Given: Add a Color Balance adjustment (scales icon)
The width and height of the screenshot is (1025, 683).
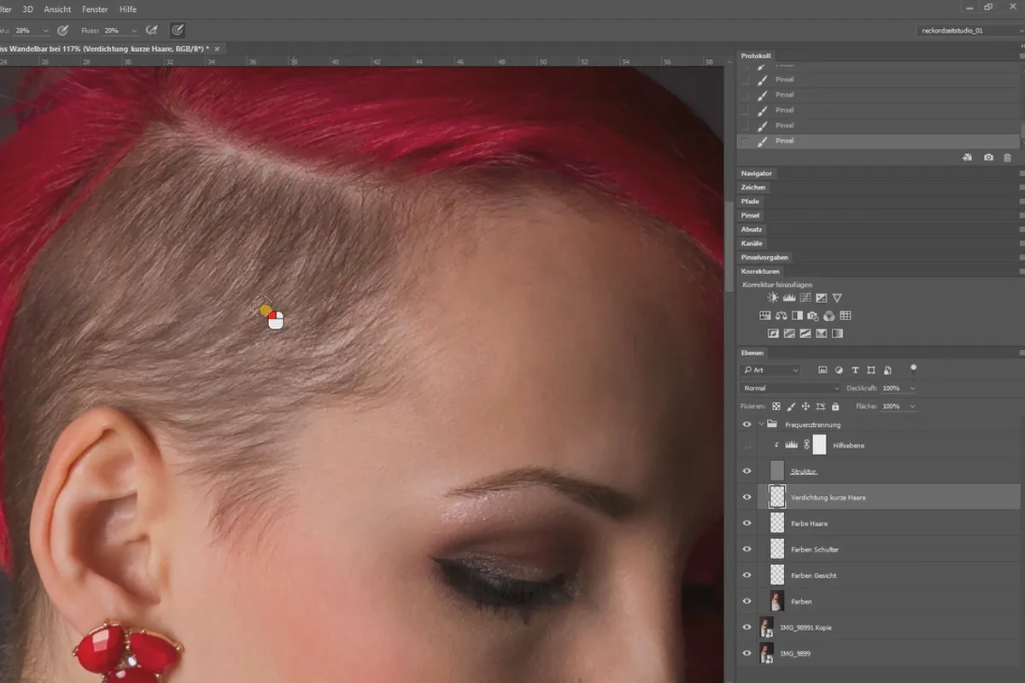Looking at the screenshot, I should click(782, 316).
